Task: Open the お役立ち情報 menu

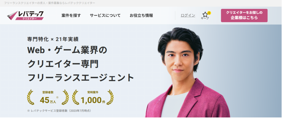Action: click(141, 15)
